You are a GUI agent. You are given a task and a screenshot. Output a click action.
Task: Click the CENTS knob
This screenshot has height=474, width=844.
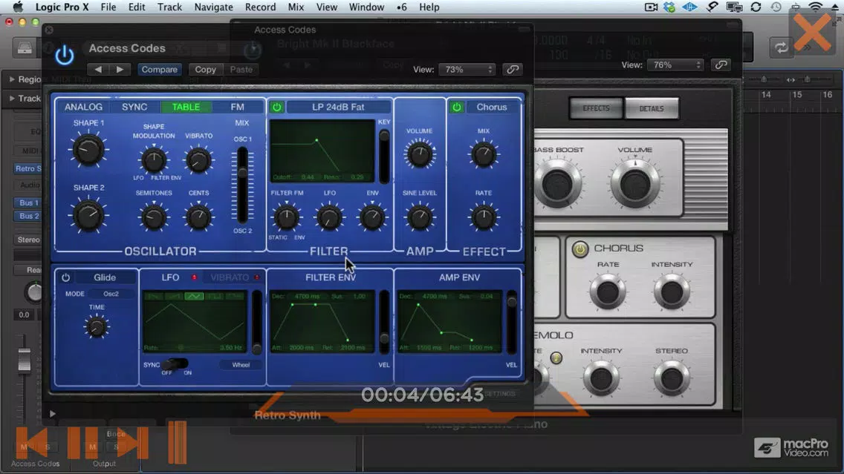coord(198,217)
